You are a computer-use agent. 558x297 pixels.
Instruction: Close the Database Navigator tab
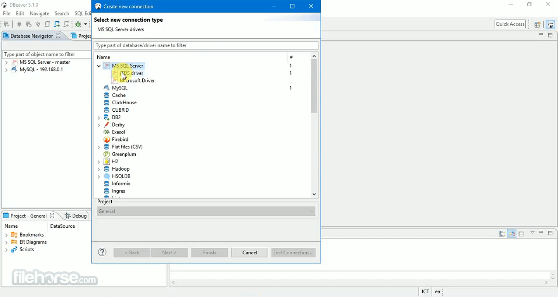tap(58, 36)
